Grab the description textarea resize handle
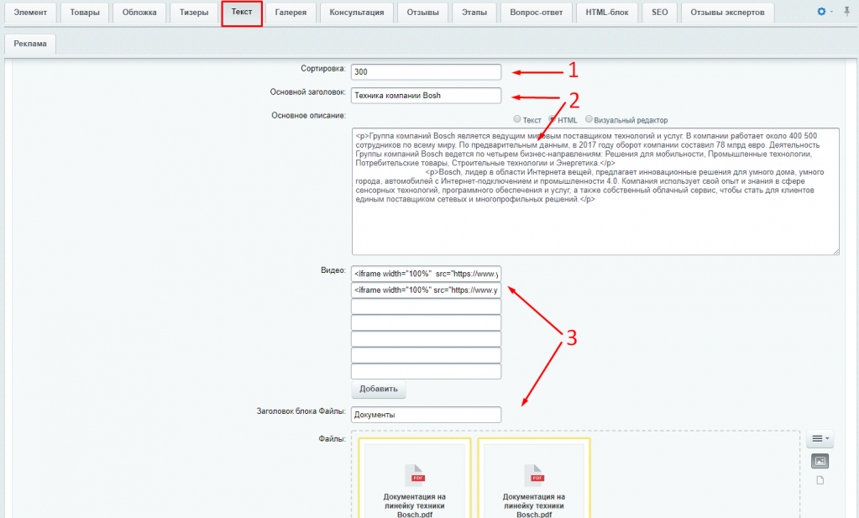This screenshot has width=859, height=518. (x=836, y=251)
